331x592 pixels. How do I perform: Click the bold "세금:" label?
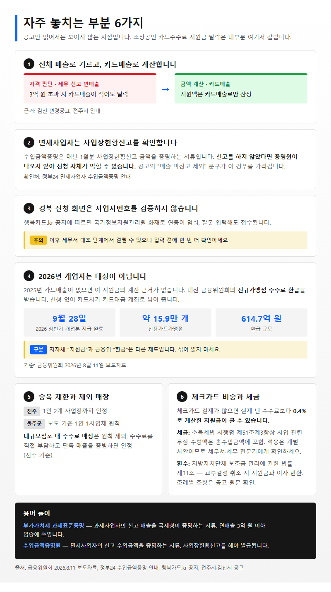tap(183, 432)
